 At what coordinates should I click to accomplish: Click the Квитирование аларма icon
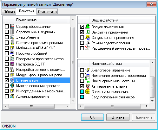click(88, 86)
